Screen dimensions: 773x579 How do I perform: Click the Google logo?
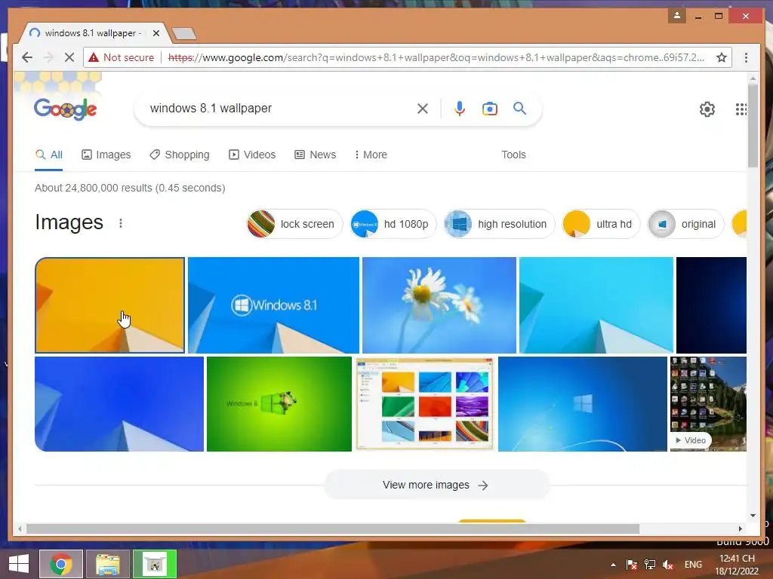click(x=65, y=109)
